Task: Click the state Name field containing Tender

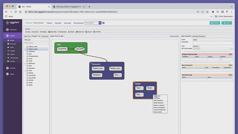Action: [x=212, y=40]
